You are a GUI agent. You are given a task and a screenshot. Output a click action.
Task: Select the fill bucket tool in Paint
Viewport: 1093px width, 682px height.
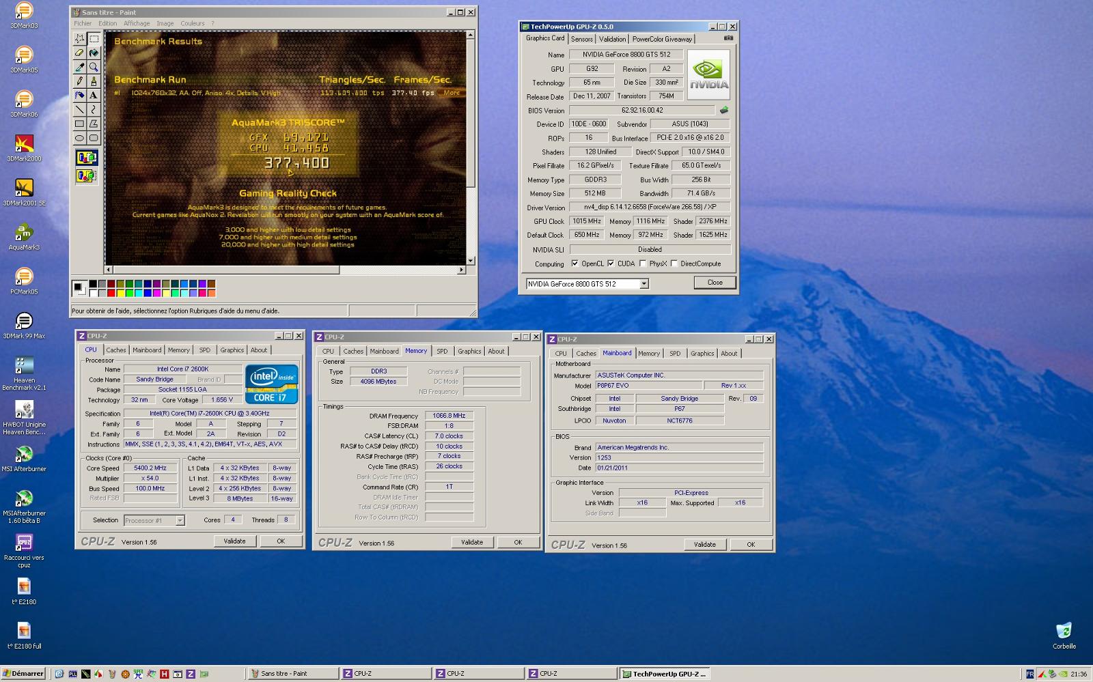(94, 53)
